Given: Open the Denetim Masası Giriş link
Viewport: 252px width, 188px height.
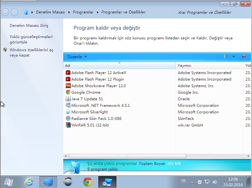Looking at the screenshot, I should point(29,26).
